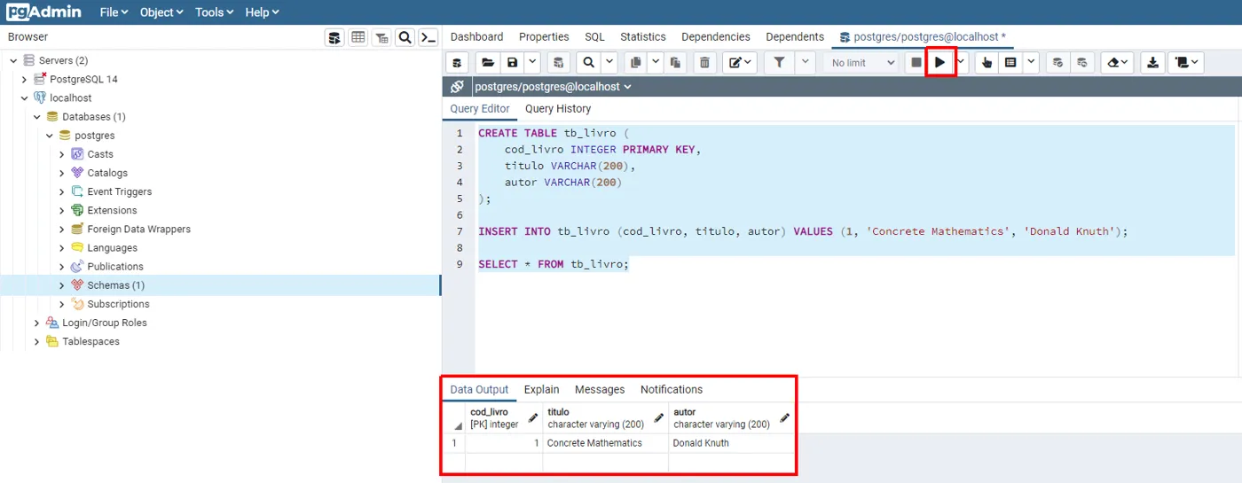Click the Find magnifier icon in query toolbar
Screen dimensions: 1242x483
pos(588,63)
